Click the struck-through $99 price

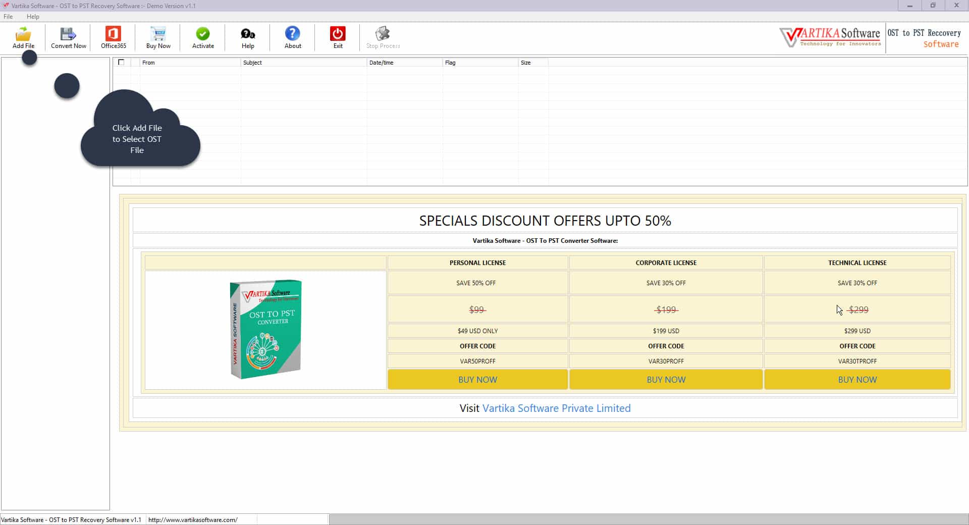[477, 310]
